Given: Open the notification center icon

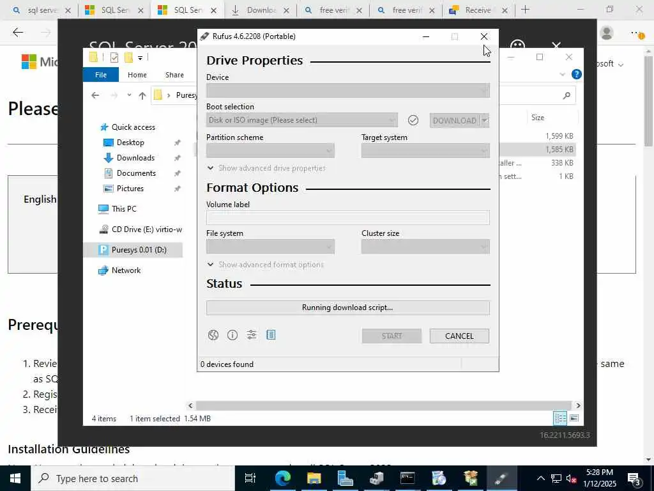Looking at the screenshot, I should click(634, 478).
